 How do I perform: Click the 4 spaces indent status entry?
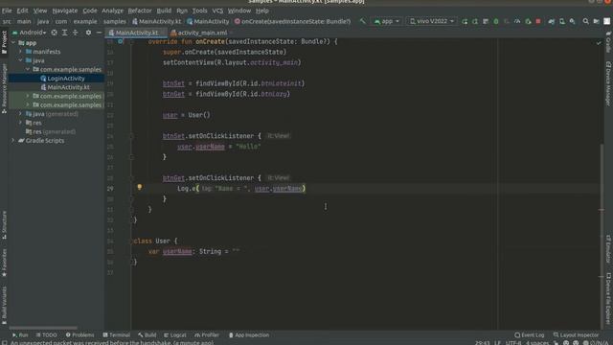537,343
